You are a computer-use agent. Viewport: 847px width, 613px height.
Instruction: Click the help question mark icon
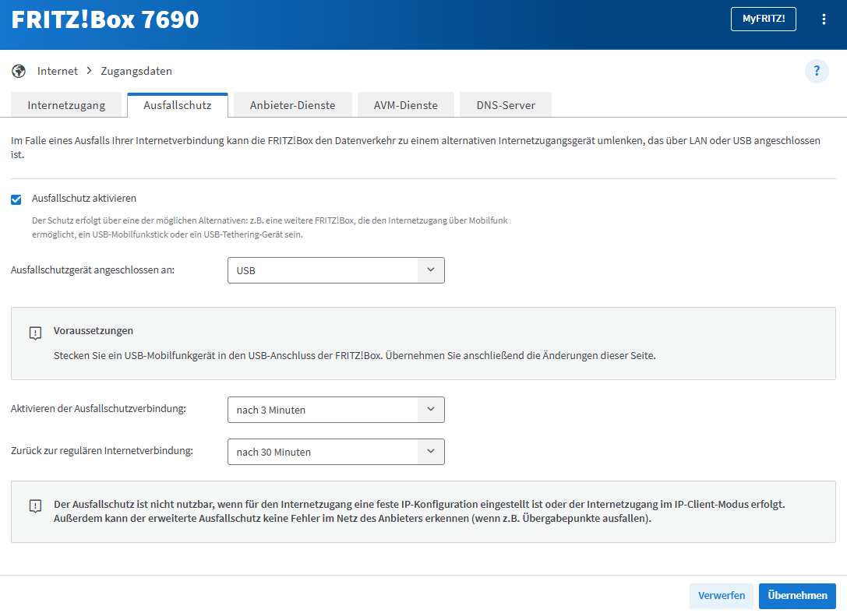[817, 72]
